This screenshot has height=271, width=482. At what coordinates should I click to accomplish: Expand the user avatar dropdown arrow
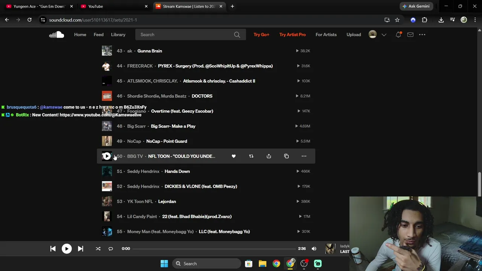coord(384,35)
